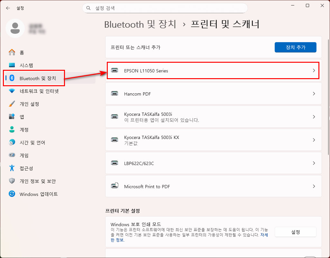Click the Windows 보호 인쇄 모드 heading
330x258 pixels.
click(136, 224)
